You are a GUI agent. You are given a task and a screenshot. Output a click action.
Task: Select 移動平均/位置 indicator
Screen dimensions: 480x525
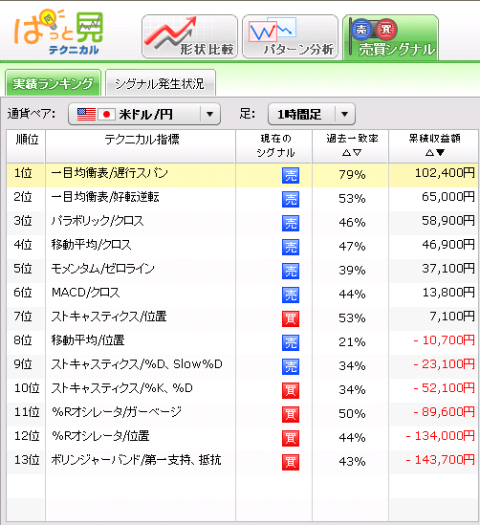(x=88, y=340)
